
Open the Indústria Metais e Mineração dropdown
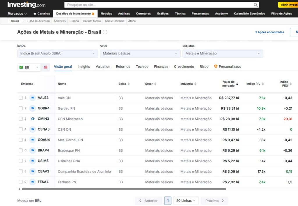coord(223,53)
